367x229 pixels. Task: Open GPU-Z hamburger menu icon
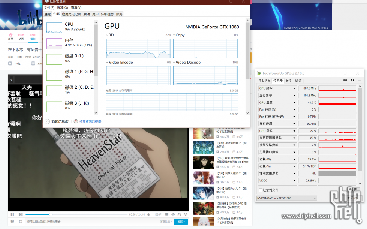click(360, 80)
